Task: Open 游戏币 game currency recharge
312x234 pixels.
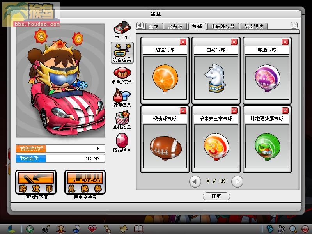Action: click(36, 182)
